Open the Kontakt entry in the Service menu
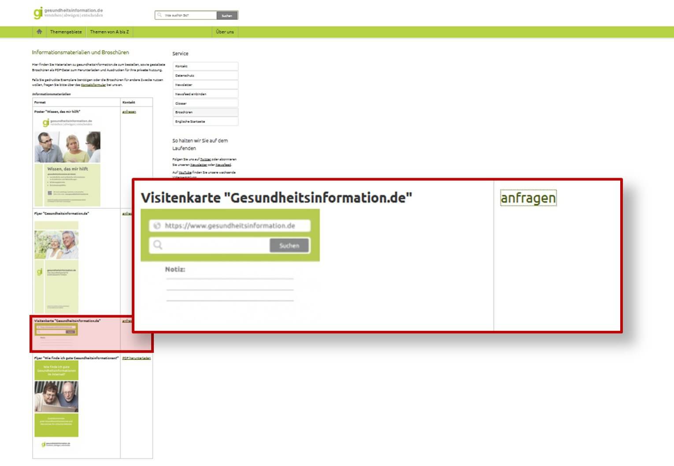Image resolution: width=674 pixels, height=466 pixels. coord(205,66)
